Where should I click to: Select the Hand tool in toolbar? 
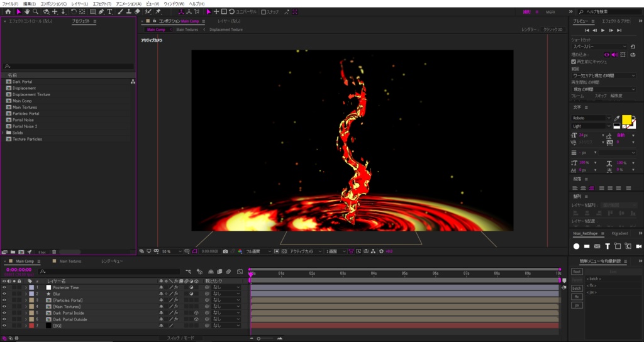(27, 11)
